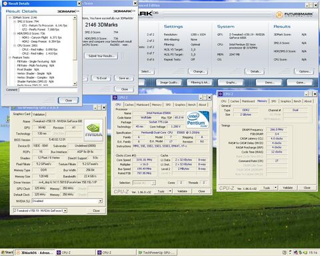
Task: Click the leftmost gray system tray icon
Action: 284,252
